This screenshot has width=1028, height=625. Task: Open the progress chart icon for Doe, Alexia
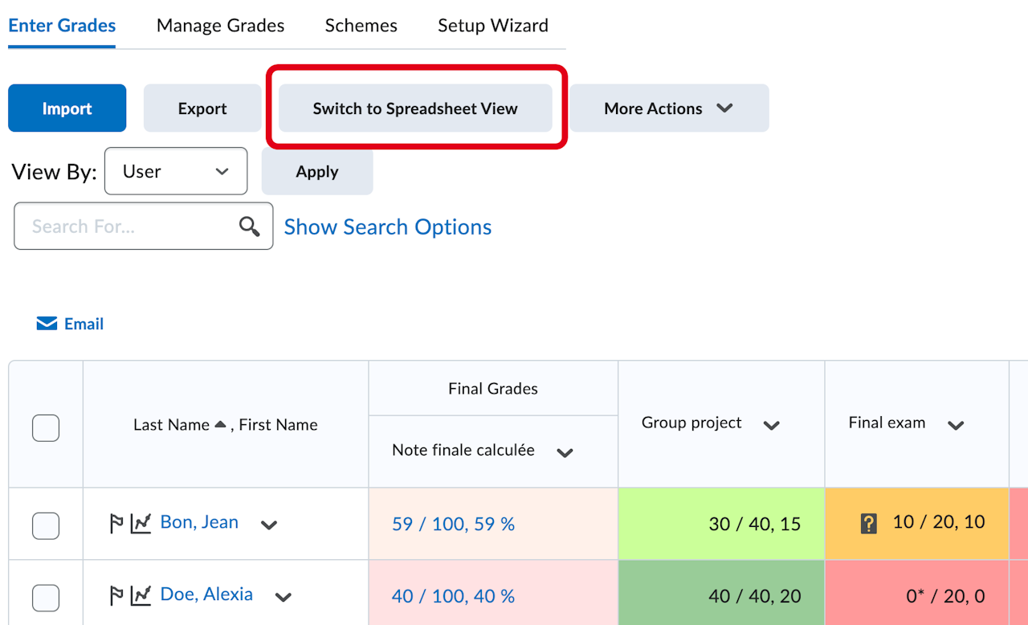pos(141,595)
